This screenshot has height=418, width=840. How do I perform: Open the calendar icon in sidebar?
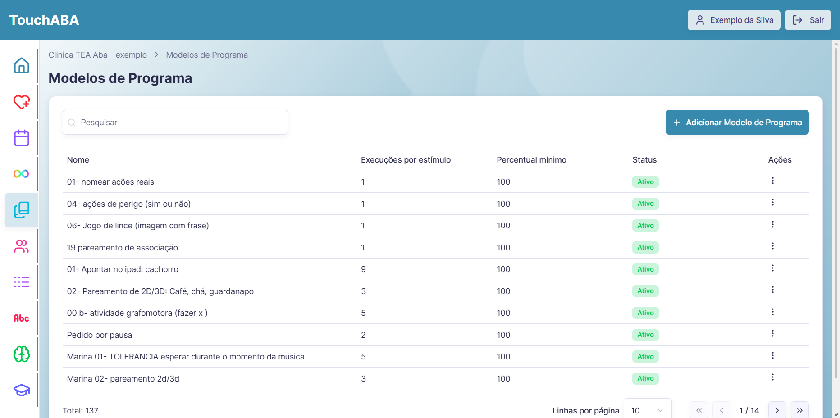pos(21,138)
